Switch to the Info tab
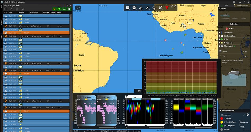 coord(226,5)
